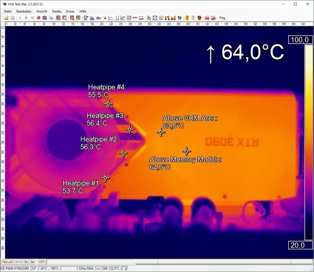Open the Extras menu
This screenshot has width=314, height=272.
pyautogui.click(x=70, y=11)
